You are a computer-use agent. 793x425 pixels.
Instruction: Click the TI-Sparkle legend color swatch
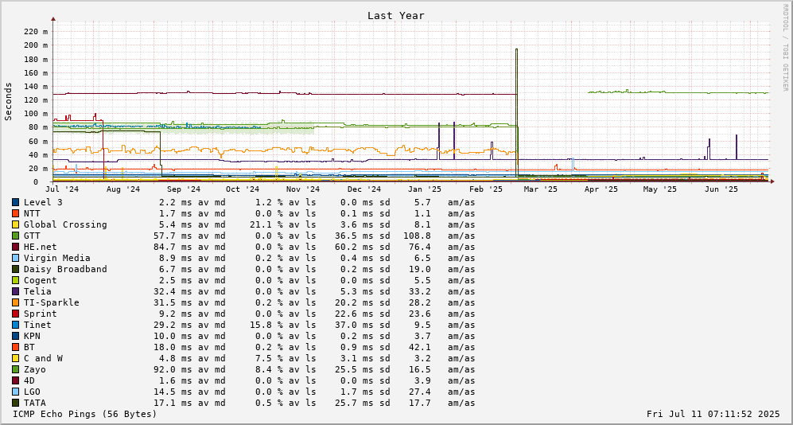pos(16,302)
